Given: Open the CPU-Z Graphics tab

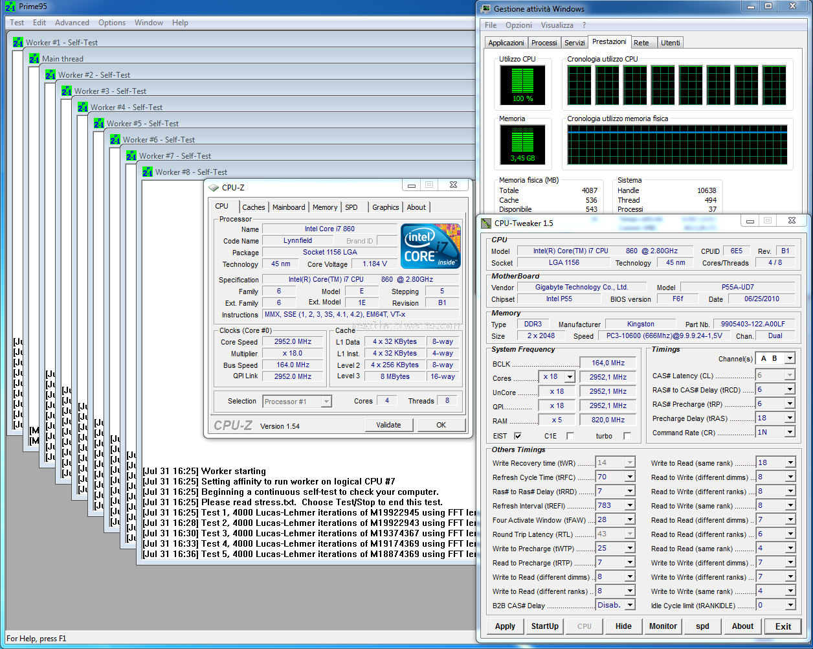Looking at the screenshot, I should click(x=386, y=207).
